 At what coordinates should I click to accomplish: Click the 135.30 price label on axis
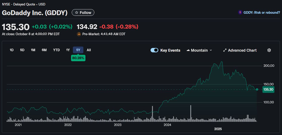point(268,89)
